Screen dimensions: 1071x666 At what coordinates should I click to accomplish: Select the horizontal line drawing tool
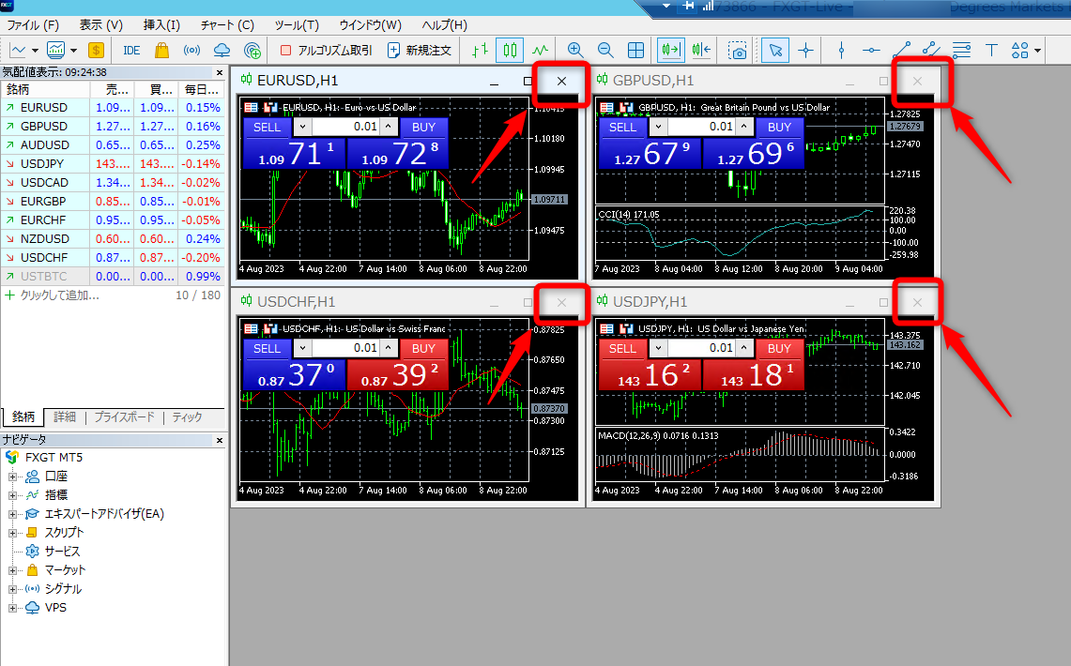(x=871, y=51)
